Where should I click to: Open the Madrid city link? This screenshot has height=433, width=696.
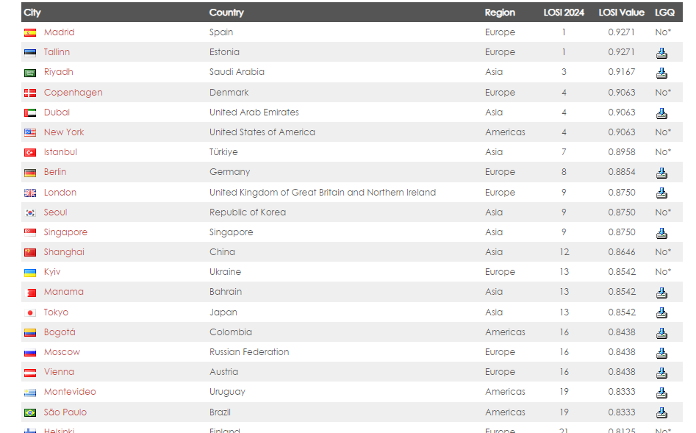[x=59, y=32]
